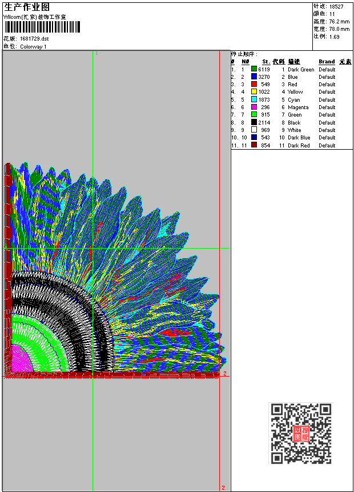
Task: Pick the Dark Red color swatch
Action: pyautogui.click(x=254, y=145)
